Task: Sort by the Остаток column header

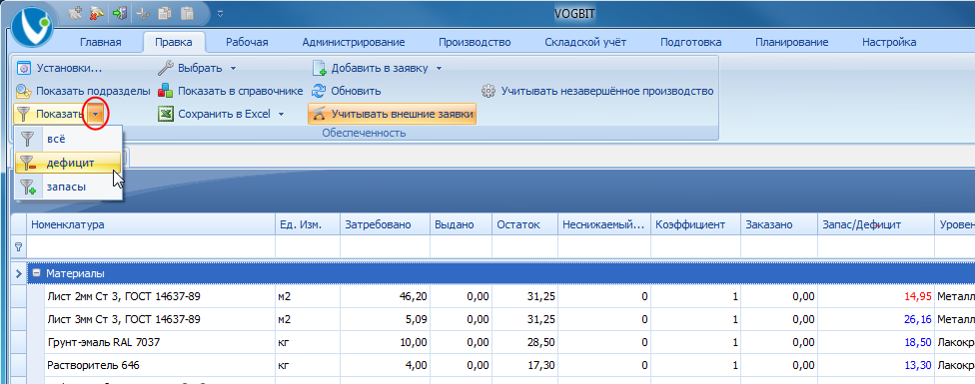Action: point(525,224)
